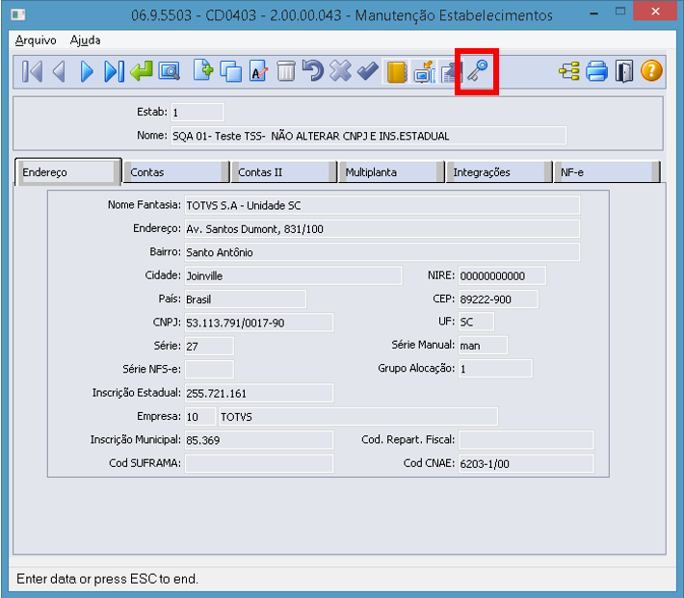Copy the current record icon
The image size is (684, 598).
pyautogui.click(x=231, y=71)
